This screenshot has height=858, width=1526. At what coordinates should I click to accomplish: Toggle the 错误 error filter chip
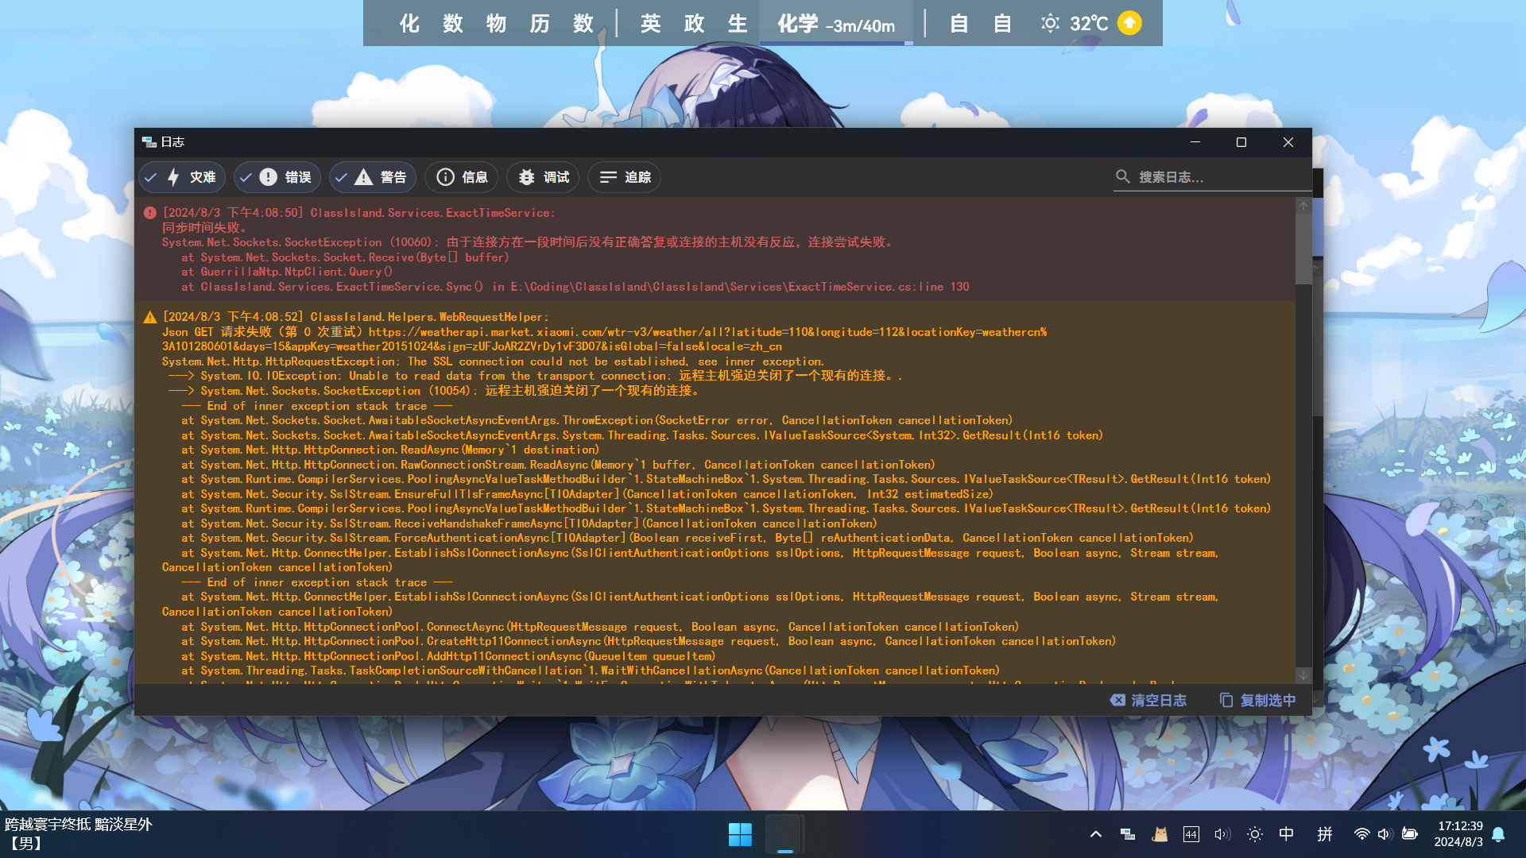[277, 177]
